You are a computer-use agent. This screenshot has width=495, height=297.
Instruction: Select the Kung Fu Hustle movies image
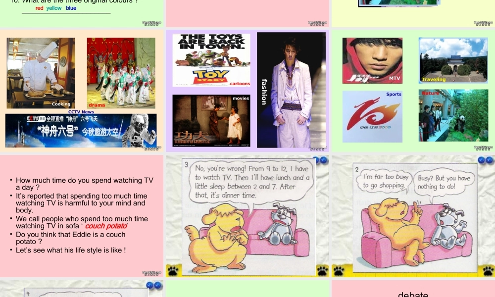pos(211,121)
